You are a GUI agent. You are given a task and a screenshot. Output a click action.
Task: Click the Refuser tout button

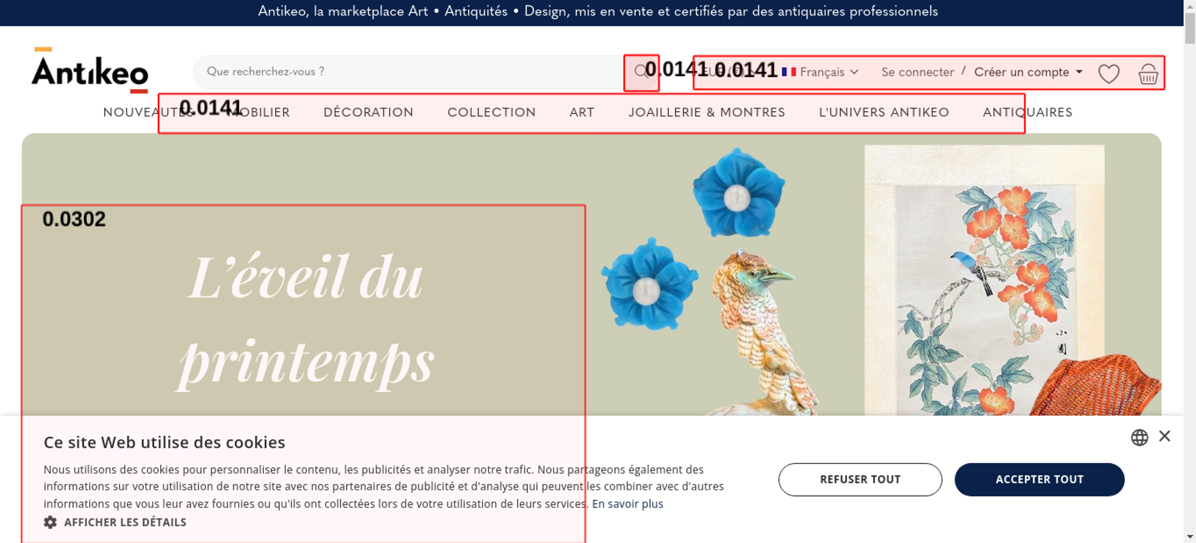pos(860,480)
